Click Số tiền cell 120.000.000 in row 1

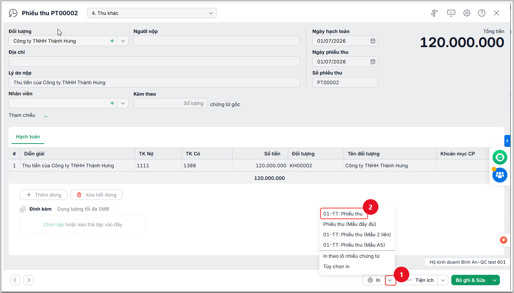260,165
